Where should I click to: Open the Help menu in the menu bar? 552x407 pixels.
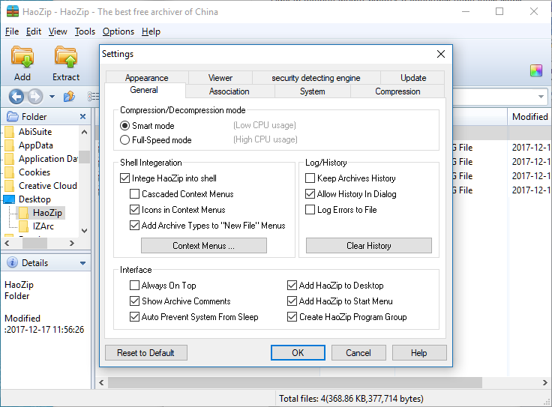tap(151, 31)
